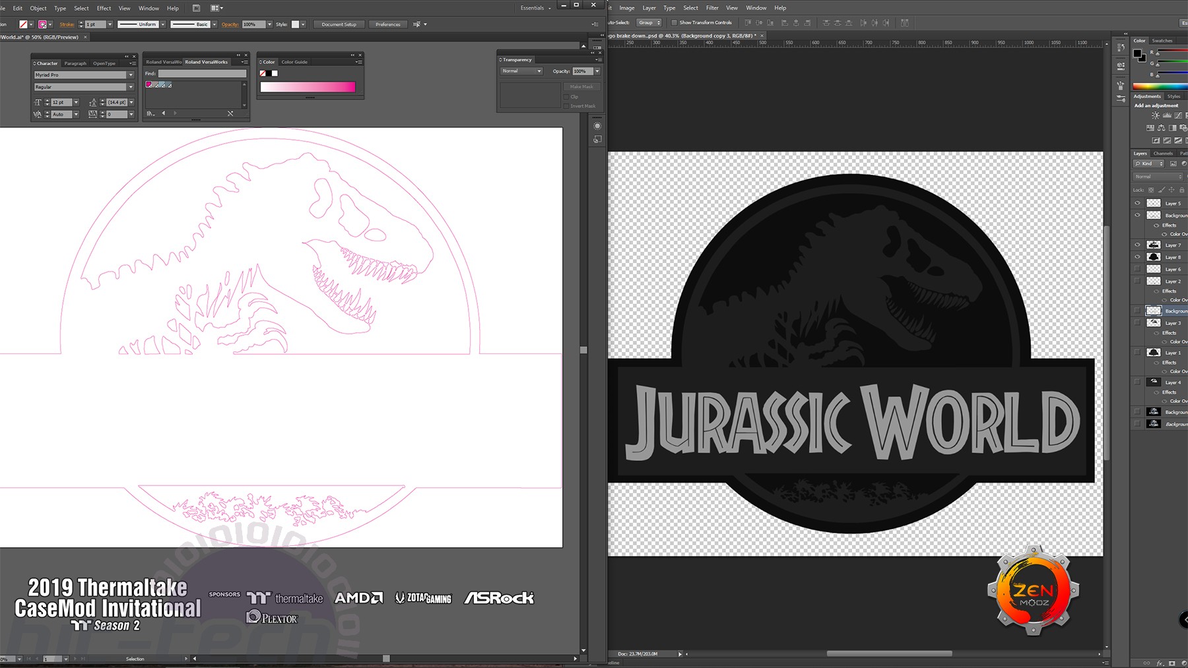Viewport: 1188px width, 668px height.
Task: Open the stroke weight dropdown
Action: (x=110, y=24)
